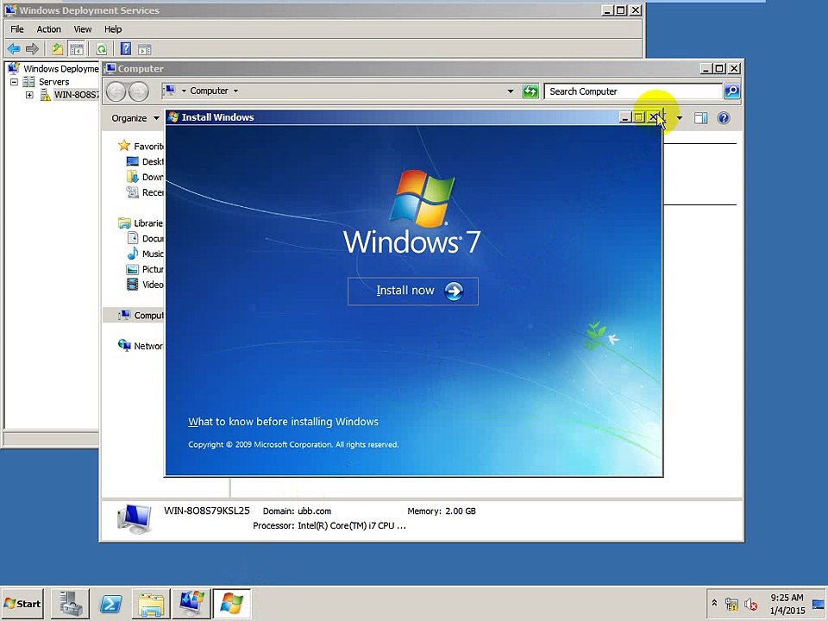Click magnifier search icon in Computer window
The image size is (828, 621).
[731, 91]
